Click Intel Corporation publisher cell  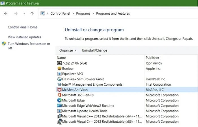pos(158,84)
